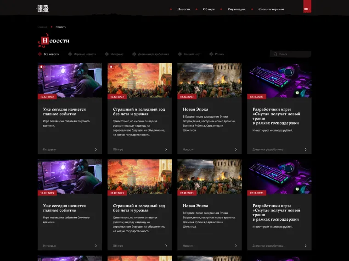Open top-row red sky crowd painting thumbnail
This screenshot has height=261, width=349.
pyautogui.click(x=140, y=80)
